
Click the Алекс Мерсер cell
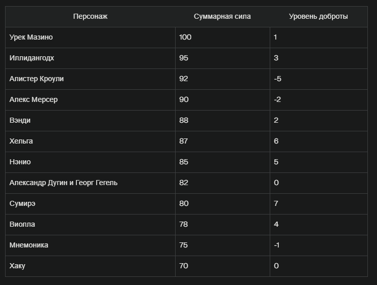pyautogui.click(x=90, y=100)
